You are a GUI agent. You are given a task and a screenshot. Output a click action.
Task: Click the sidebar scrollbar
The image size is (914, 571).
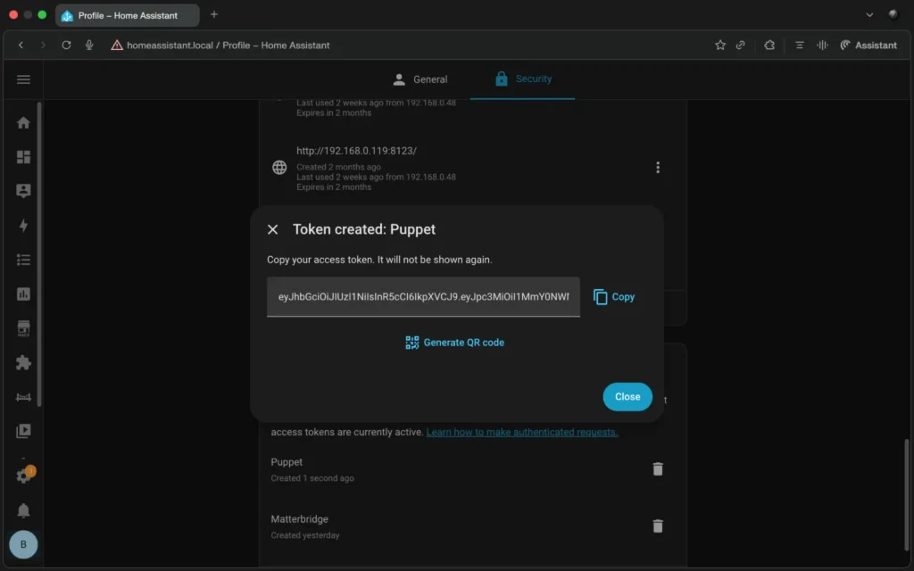[39, 254]
